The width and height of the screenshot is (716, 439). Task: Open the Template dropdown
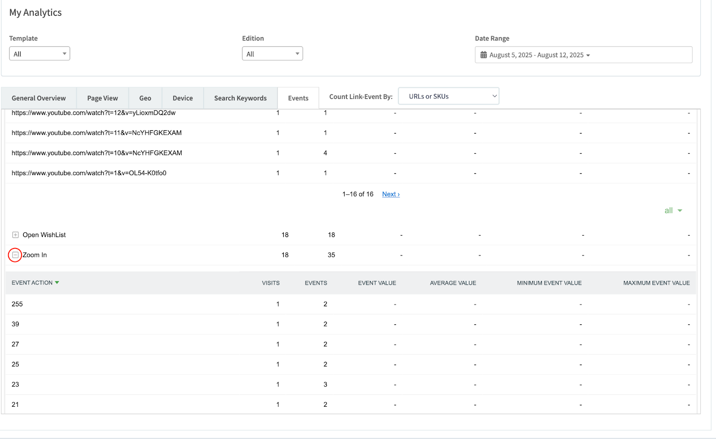39,54
